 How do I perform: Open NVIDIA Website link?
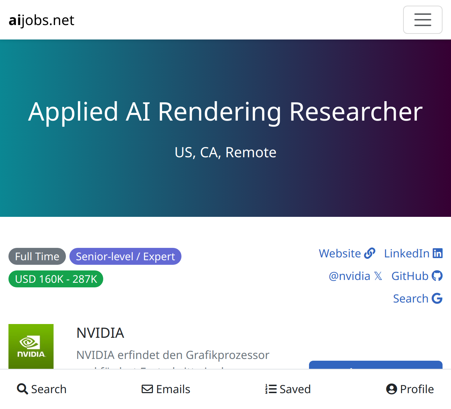coord(347,253)
